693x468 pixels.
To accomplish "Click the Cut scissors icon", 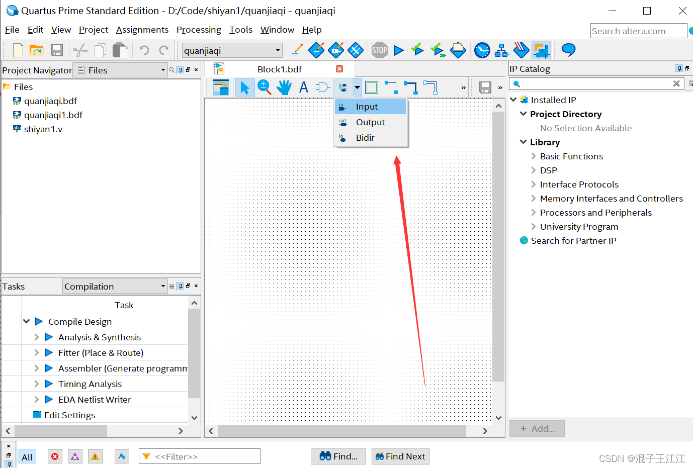I will [x=80, y=50].
